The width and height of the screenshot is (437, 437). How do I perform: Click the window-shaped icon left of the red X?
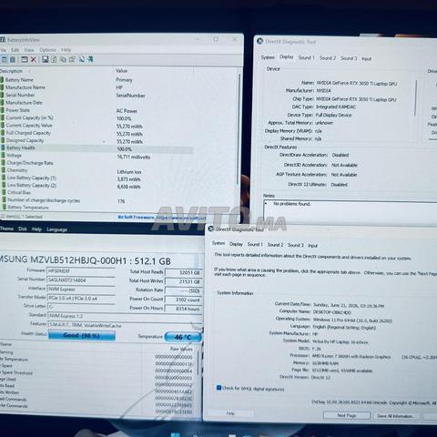25,59
